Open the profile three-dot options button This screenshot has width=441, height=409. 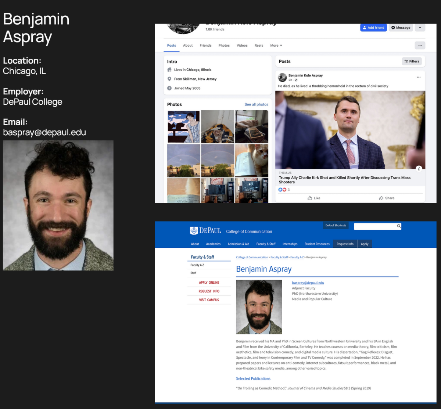[420, 46]
